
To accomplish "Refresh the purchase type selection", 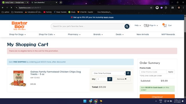I will pyautogui.click(x=128, y=73).
